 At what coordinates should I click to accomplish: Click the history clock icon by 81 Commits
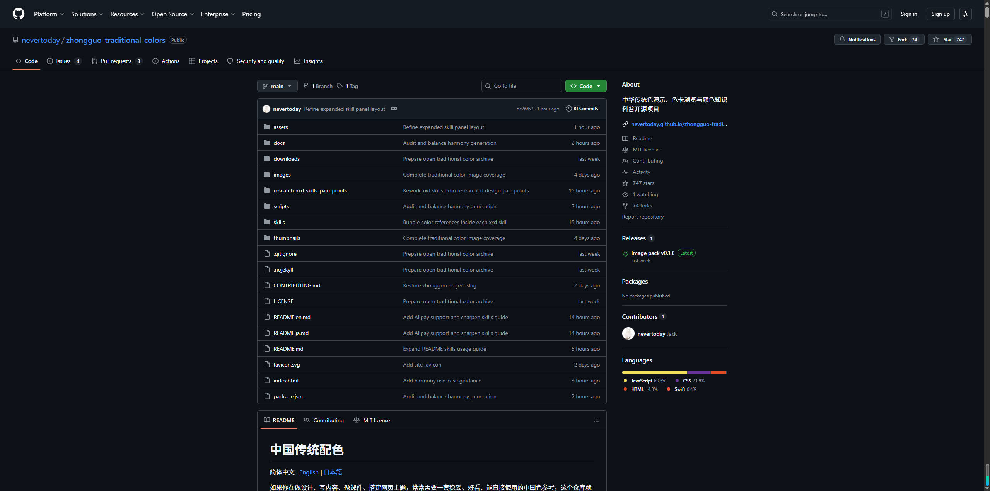click(x=568, y=109)
